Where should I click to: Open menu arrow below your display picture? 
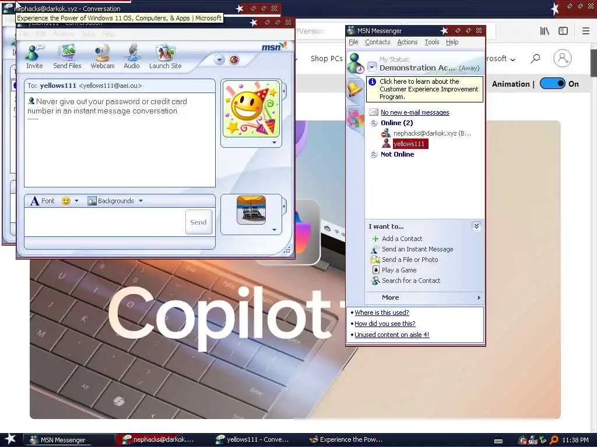[274, 230]
